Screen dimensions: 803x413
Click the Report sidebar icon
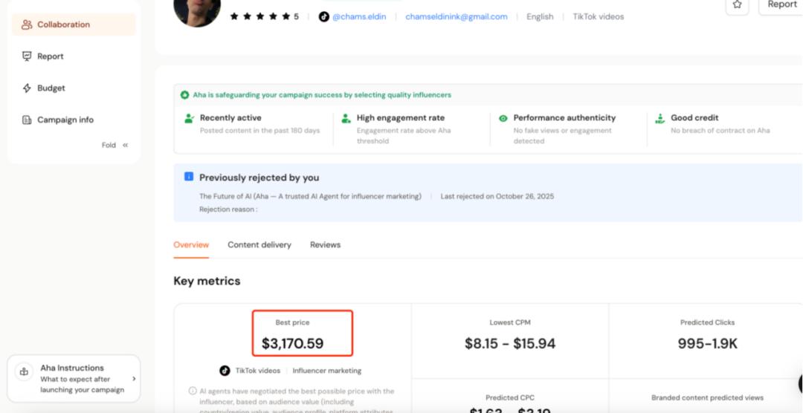coord(27,56)
